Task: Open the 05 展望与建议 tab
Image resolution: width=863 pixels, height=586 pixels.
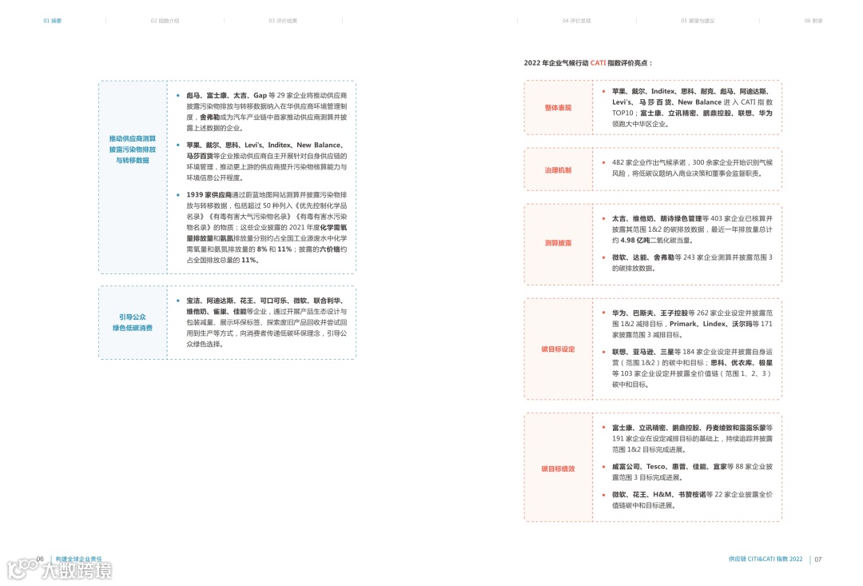Action: coord(698,21)
